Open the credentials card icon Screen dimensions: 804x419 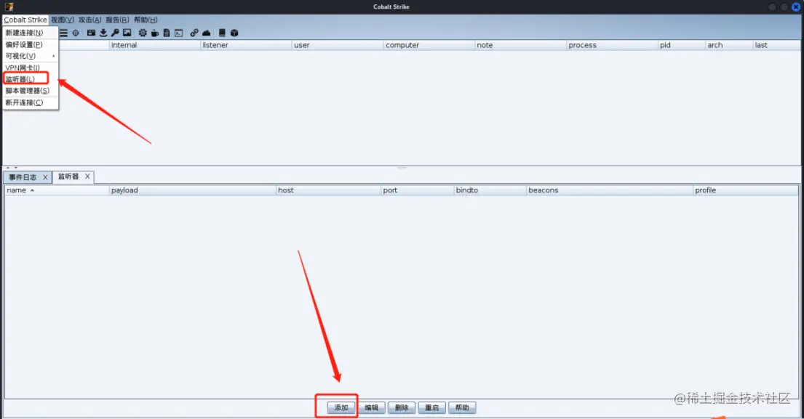pyautogui.click(x=91, y=33)
